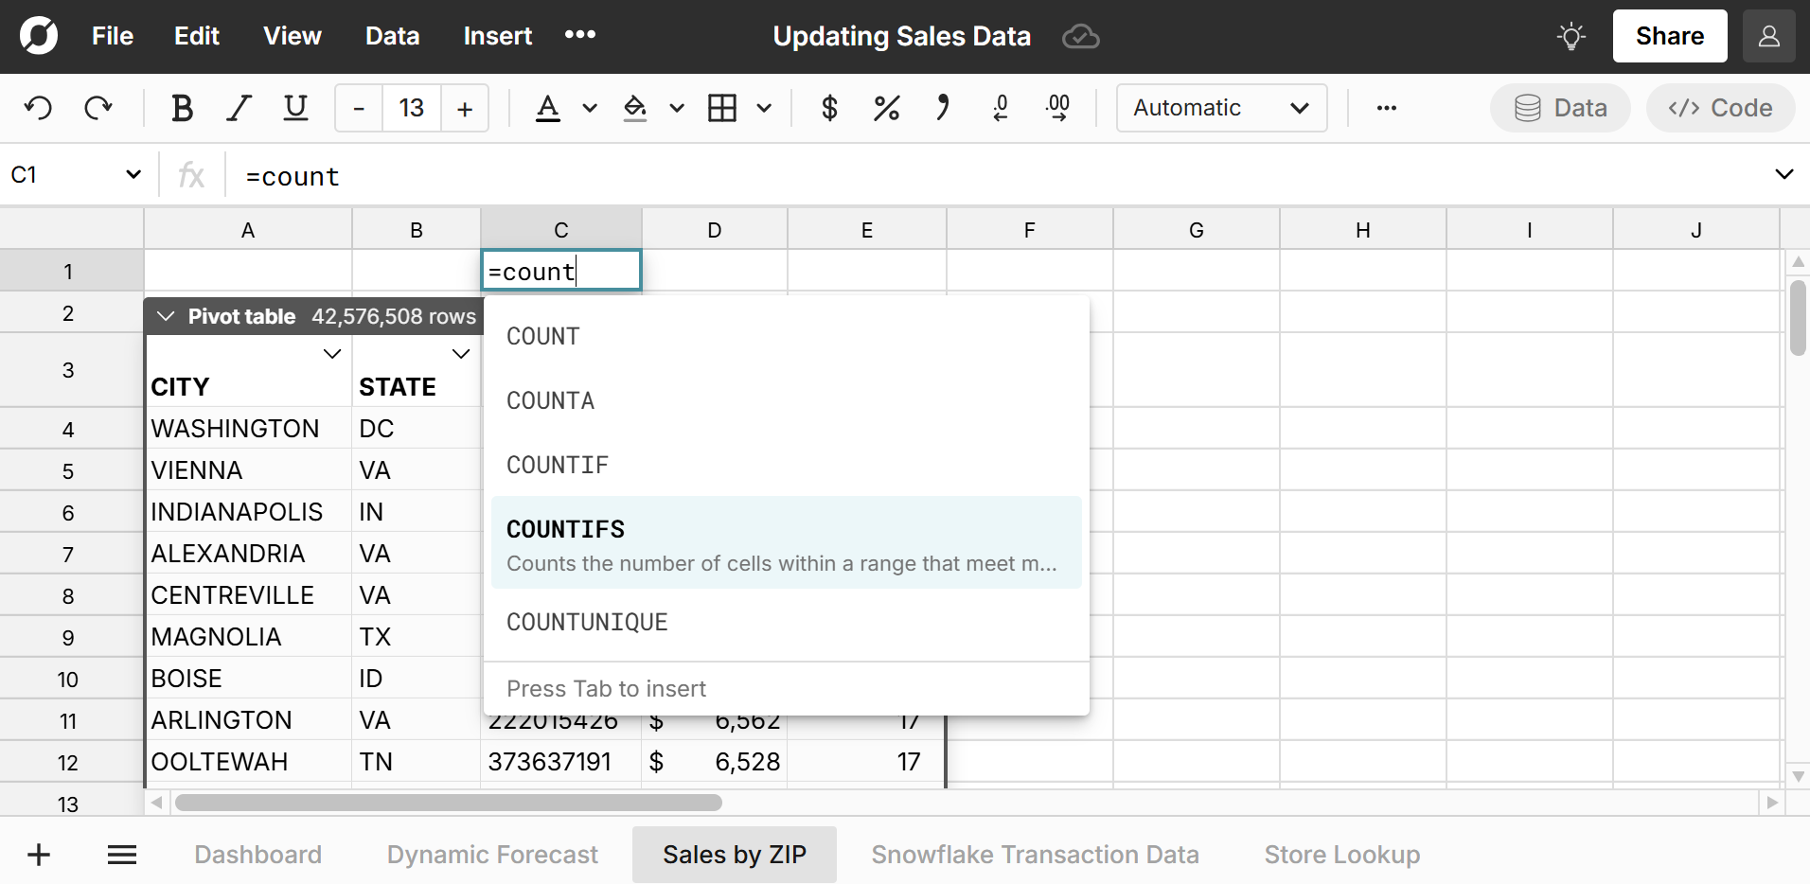The image size is (1810, 884).
Task: Open the CITY column filter dropdown
Action: click(330, 353)
